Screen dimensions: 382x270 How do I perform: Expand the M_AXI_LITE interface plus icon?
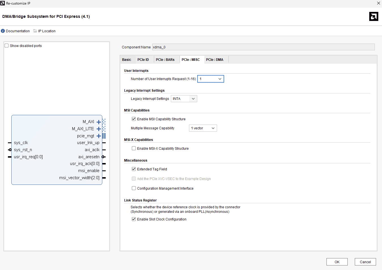(99, 129)
